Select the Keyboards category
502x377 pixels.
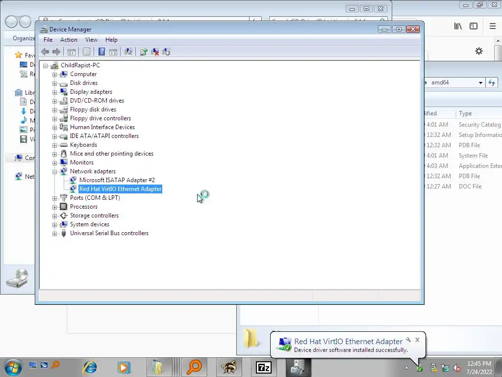click(83, 145)
